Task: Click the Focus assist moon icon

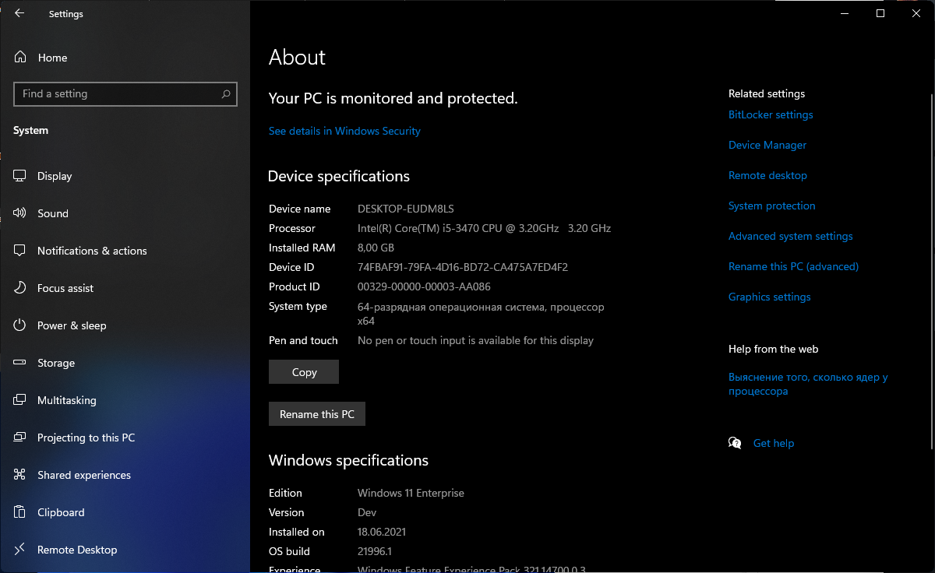Action: click(x=21, y=288)
